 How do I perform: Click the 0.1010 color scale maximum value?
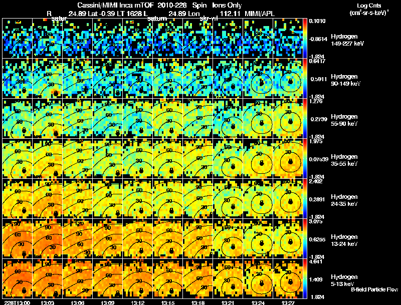click(x=317, y=21)
